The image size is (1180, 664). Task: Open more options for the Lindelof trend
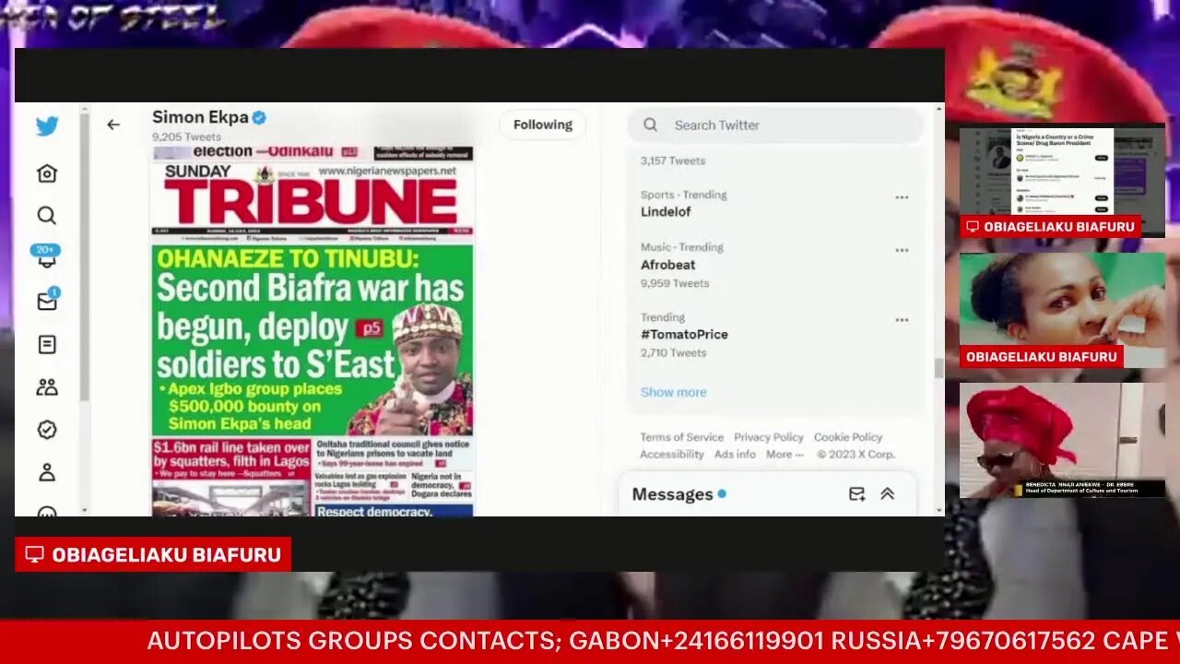(x=902, y=197)
